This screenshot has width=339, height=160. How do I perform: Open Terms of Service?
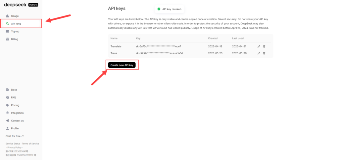click(30, 144)
